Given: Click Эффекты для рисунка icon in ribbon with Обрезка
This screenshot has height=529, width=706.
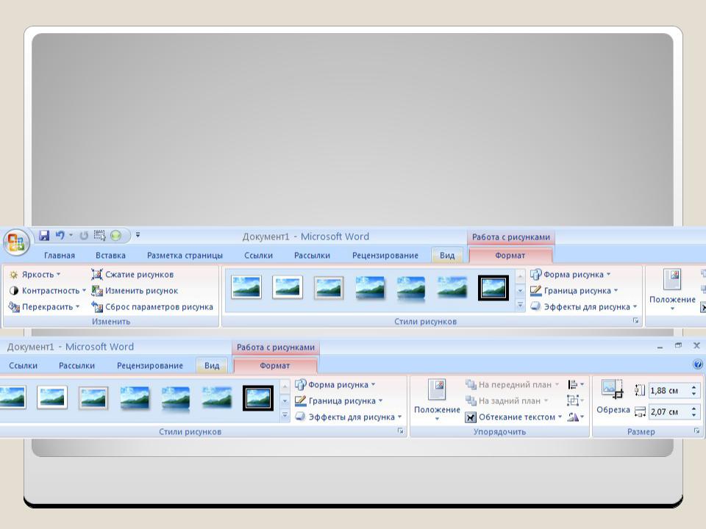Looking at the screenshot, I should click(300, 417).
